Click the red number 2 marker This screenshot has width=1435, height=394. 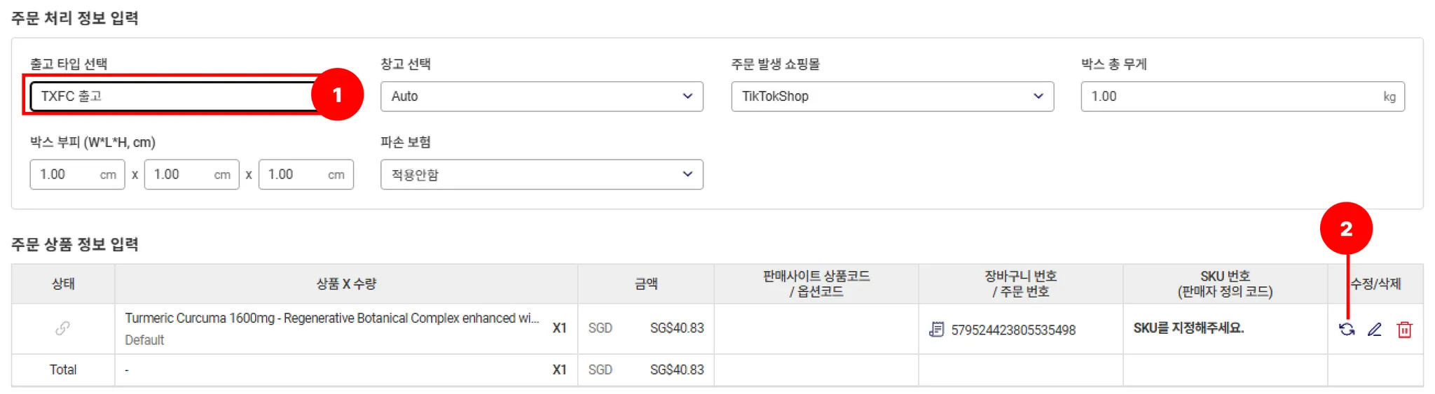tap(1345, 229)
